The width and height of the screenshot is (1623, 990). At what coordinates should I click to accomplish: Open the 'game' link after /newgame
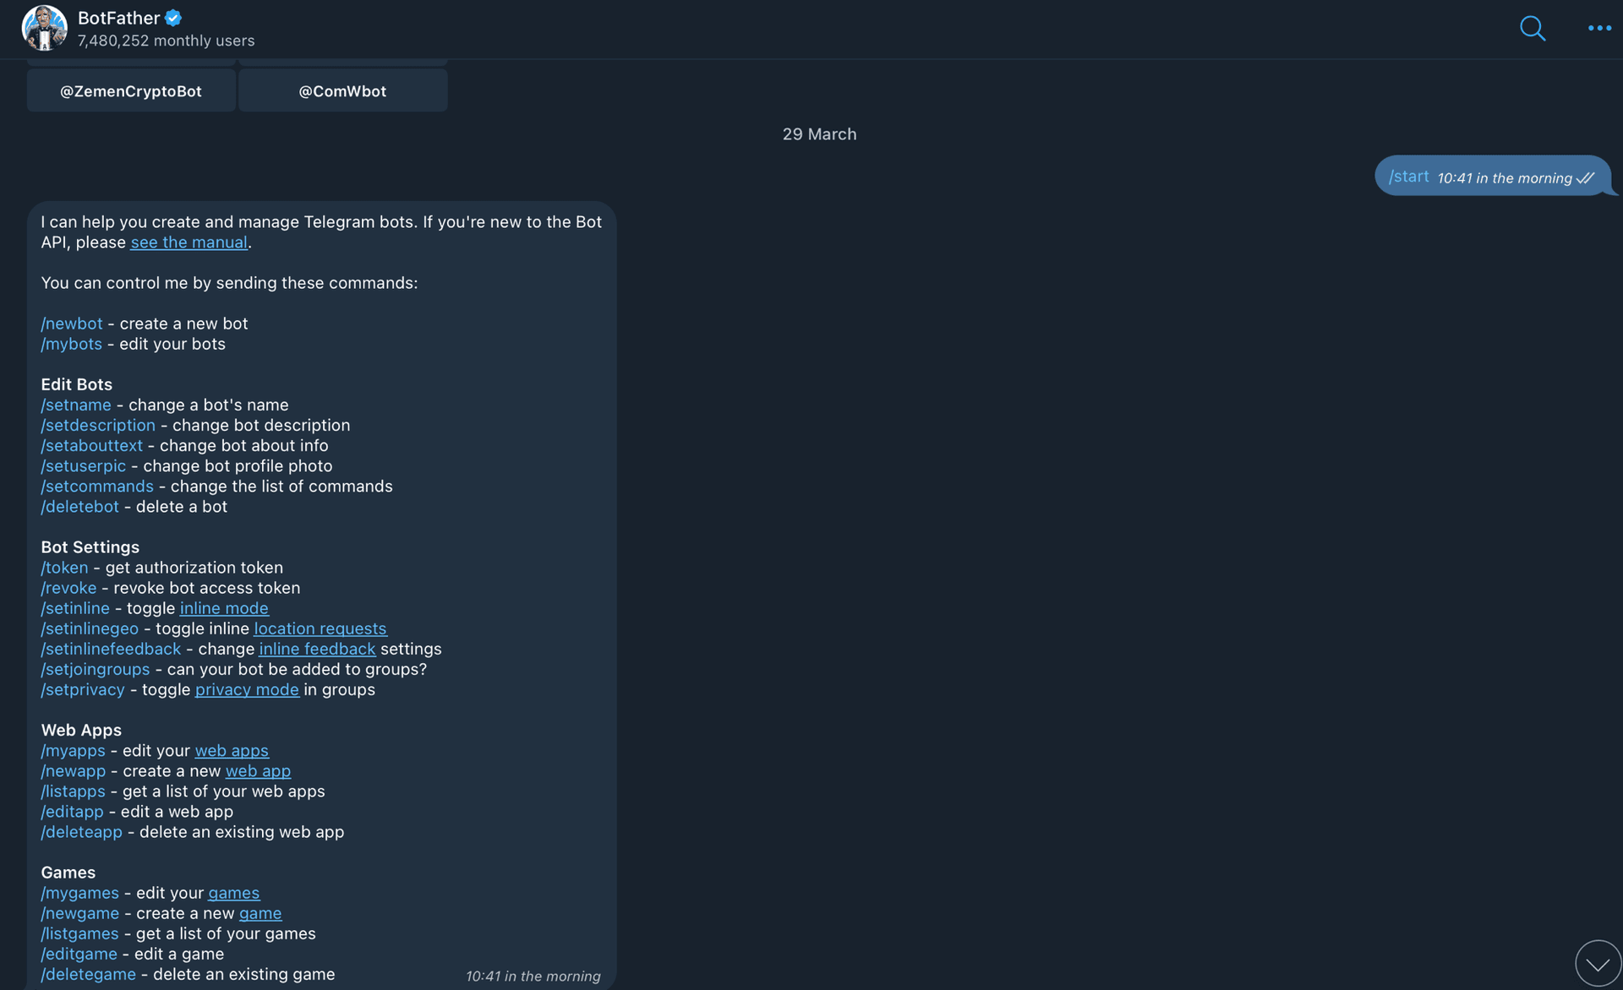tap(260, 913)
